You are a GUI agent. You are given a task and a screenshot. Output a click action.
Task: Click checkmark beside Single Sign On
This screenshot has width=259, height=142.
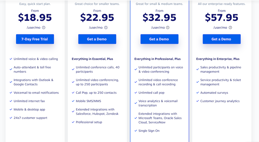coord(136,131)
